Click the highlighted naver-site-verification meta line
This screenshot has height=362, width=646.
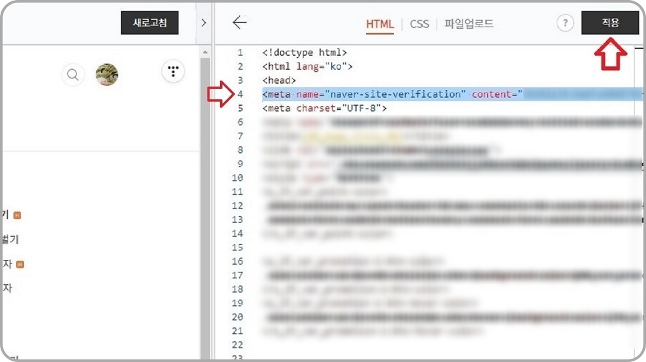point(389,94)
